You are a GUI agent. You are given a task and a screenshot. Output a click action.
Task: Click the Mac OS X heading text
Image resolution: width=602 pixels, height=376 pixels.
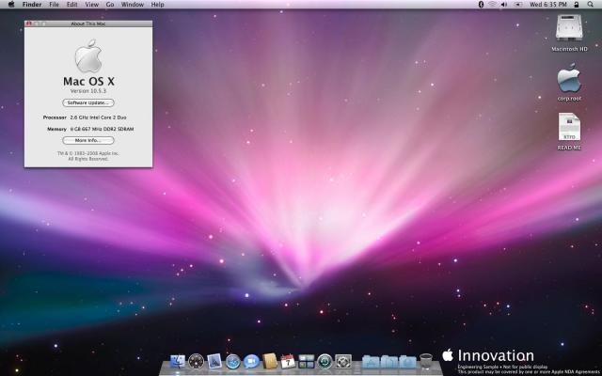coord(88,82)
